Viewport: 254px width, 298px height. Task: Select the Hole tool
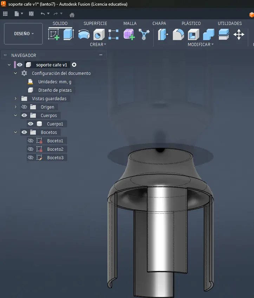click(x=99, y=34)
